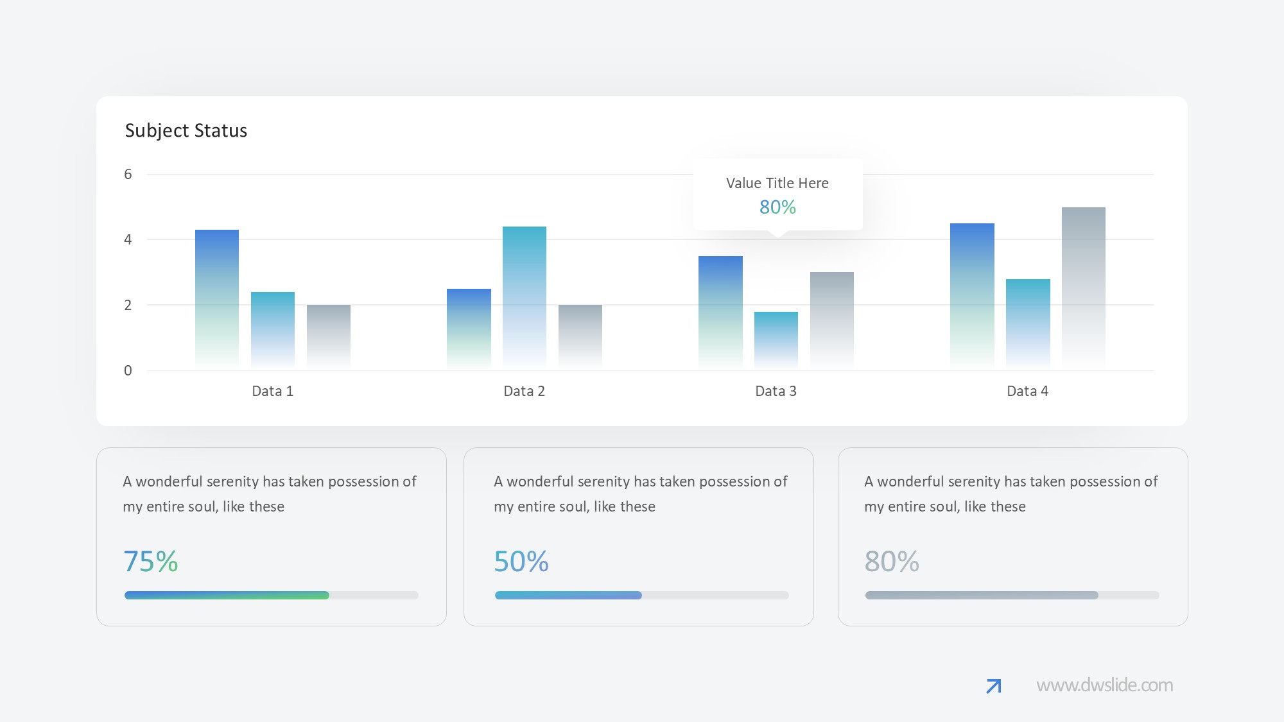Viewport: 1284px width, 722px height.
Task: Click the Subject Status chart title
Action: 186,130
